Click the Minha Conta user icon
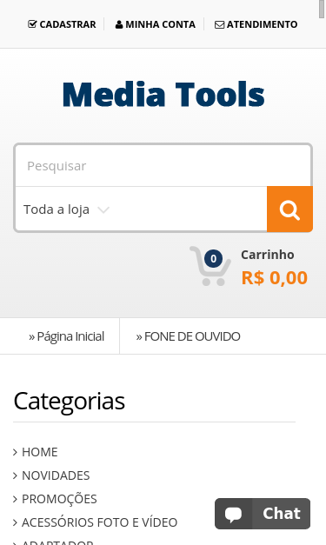326x545 pixels. (x=119, y=24)
